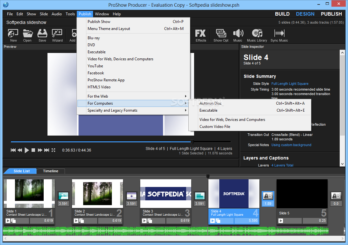348x245 pixels.
Task: Click the rewind preview button
Action: coord(20,150)
